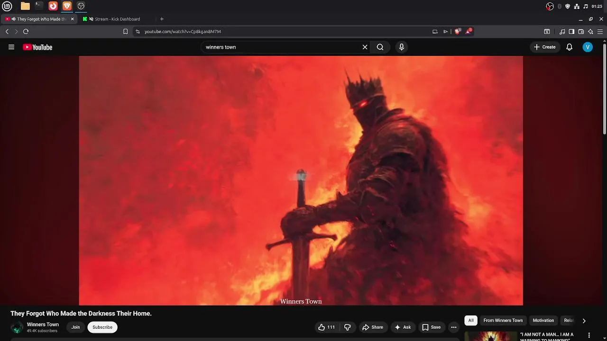Open YouTube notifications bell
Screen dimensions: 607x341
570,47
